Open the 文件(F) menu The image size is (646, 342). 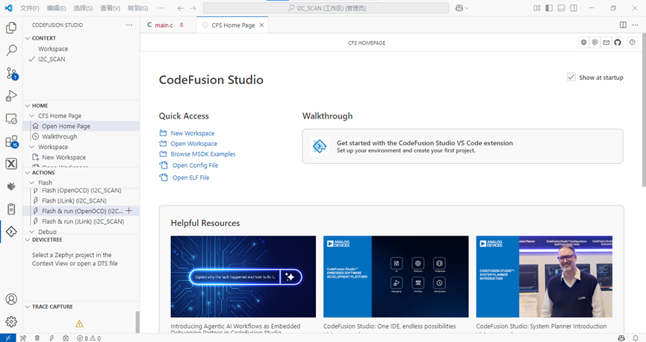30,8
